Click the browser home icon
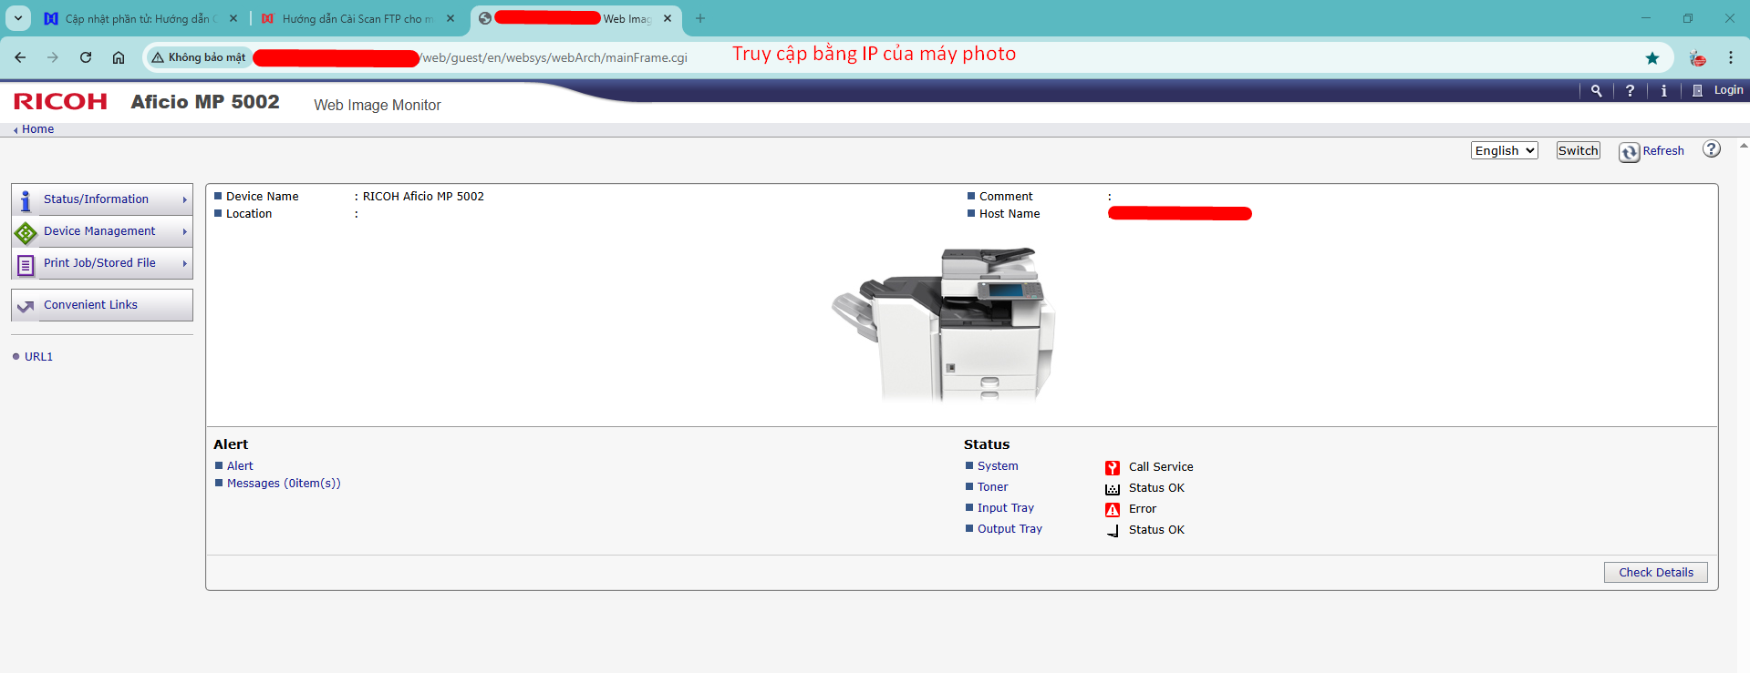 [x=119, y=57]
